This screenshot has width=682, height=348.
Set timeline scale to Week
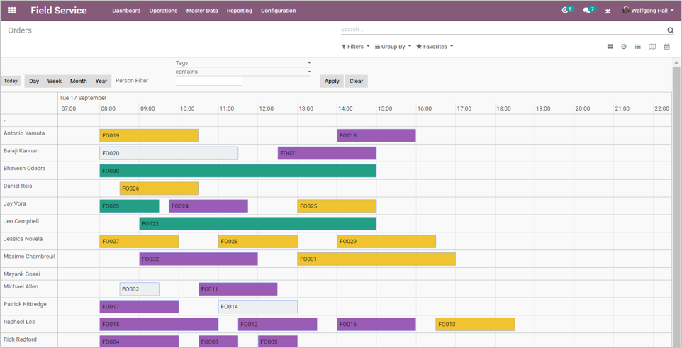(55, 81)
